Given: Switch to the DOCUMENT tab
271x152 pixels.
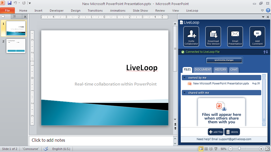Looking at the screenshot, I should coord(203,70).
